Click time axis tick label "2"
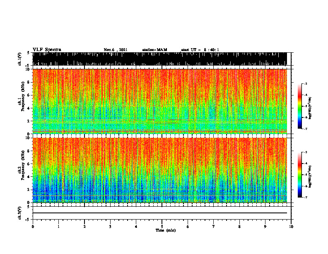Image resolution: width=328 pixels, height=254 pixels. pos(84,227)
